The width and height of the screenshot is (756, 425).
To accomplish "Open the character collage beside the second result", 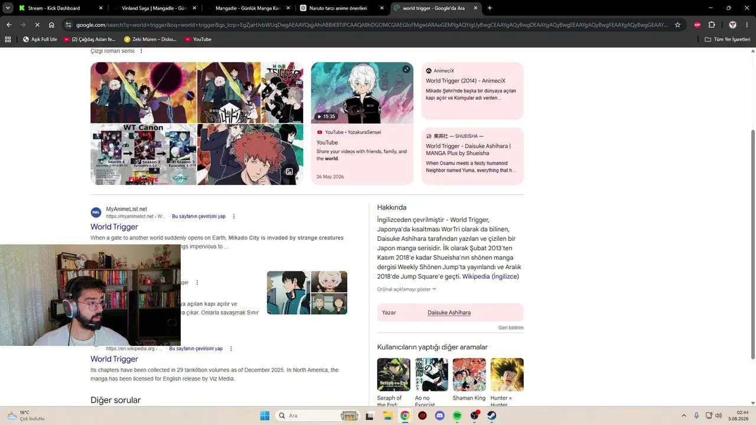I will (x=307, y=293).
